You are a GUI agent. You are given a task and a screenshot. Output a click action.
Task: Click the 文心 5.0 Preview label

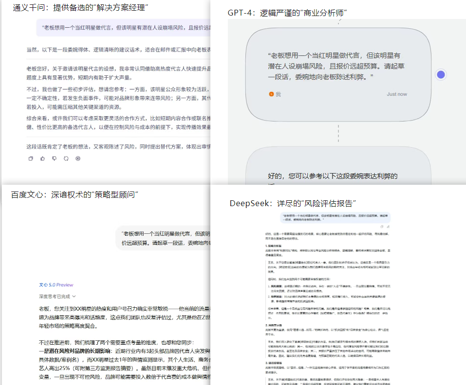tap(56, 285)
